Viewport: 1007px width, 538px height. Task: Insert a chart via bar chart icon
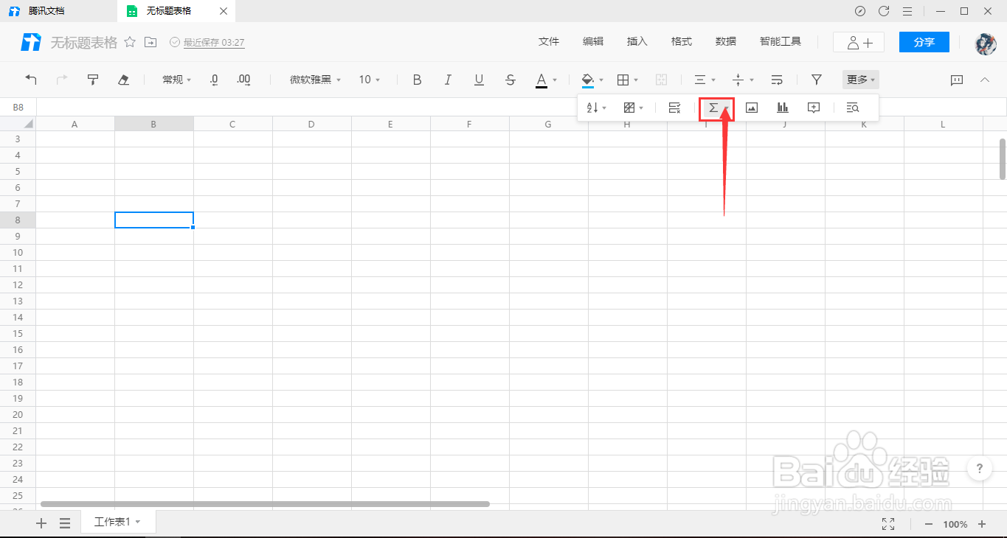[783, 108]
